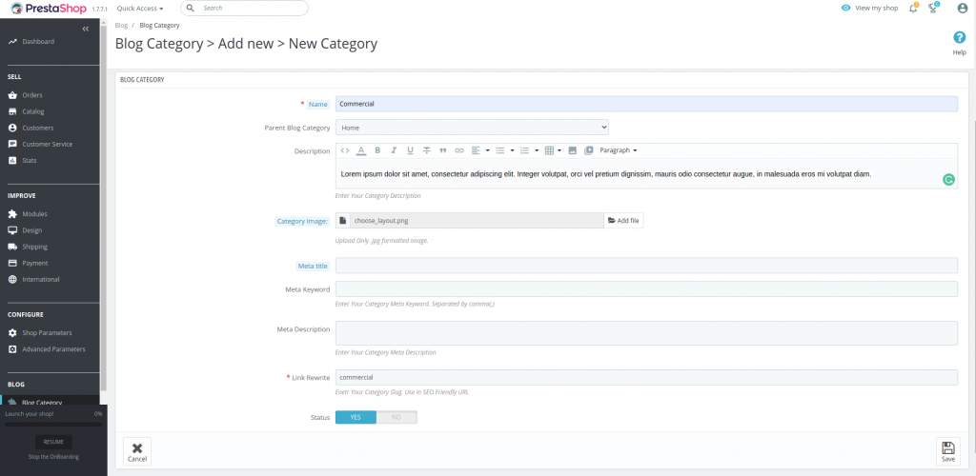
Task: Expand numbered list style arrow
Action: pos(537,150)
